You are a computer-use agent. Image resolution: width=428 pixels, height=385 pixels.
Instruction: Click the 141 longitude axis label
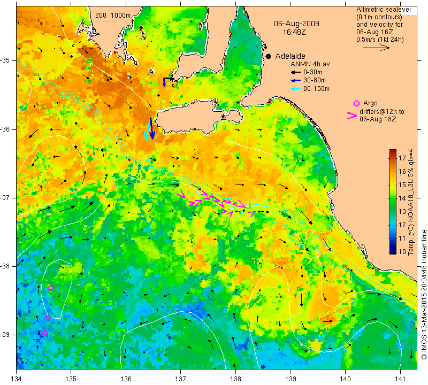pyautogui.click(x=400, y=379)
